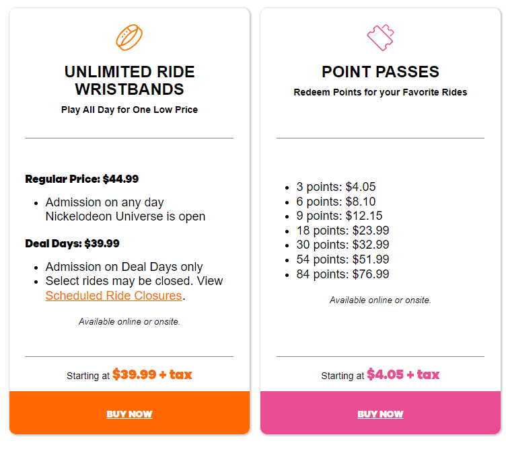Click the 6 points: $8.10 list item
The image size is (506, 449).
[336, 202]
